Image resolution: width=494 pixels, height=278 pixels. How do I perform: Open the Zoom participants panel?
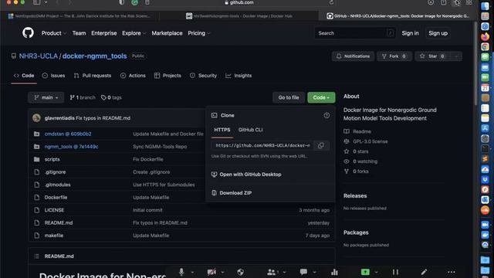(x=271, y=272)
